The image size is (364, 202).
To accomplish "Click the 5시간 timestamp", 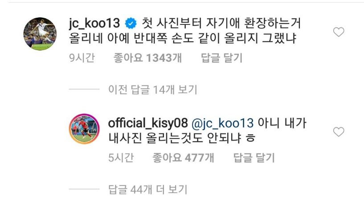I will (x=121, y=158).
